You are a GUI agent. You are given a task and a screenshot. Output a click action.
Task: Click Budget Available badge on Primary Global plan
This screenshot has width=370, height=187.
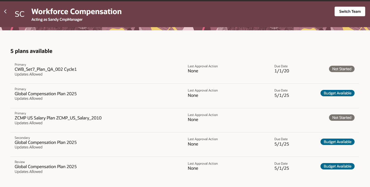337,93
